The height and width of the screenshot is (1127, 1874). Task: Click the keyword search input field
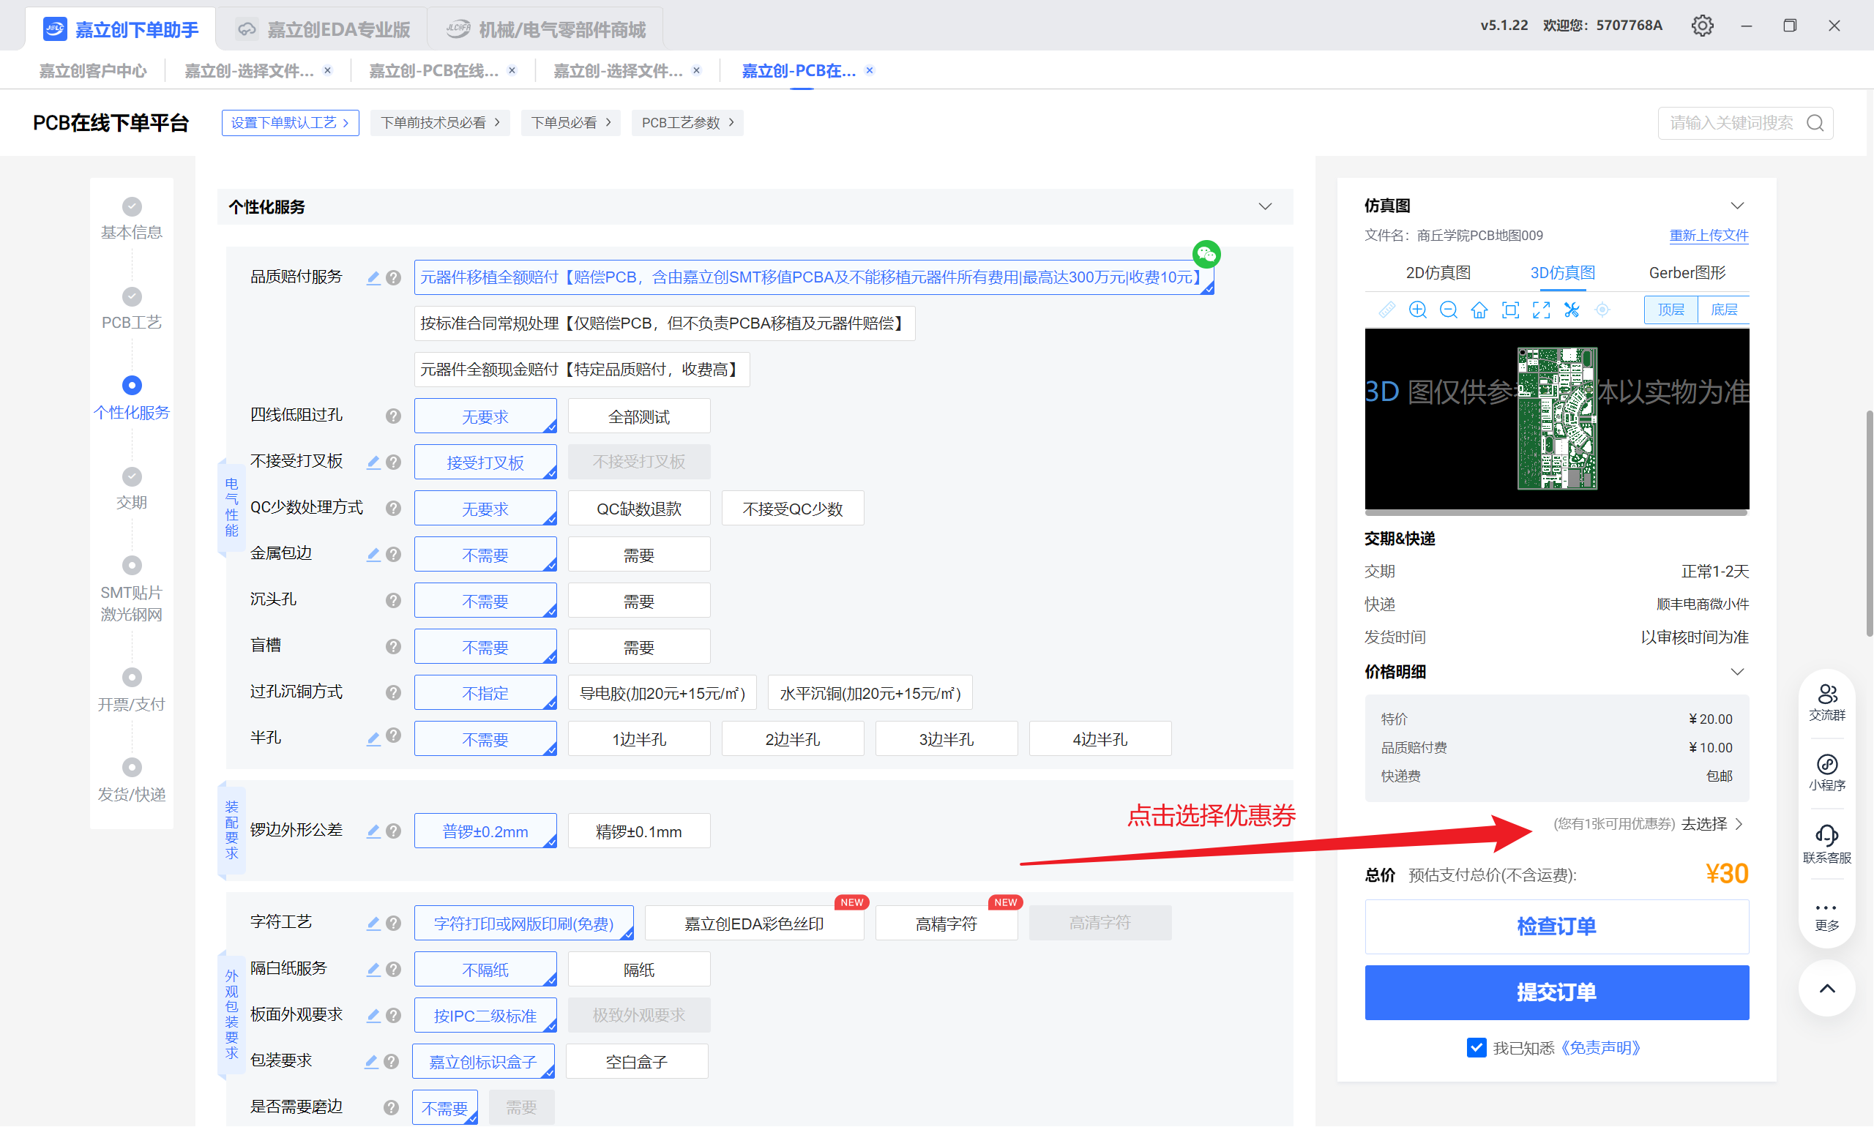(1731, 123)
